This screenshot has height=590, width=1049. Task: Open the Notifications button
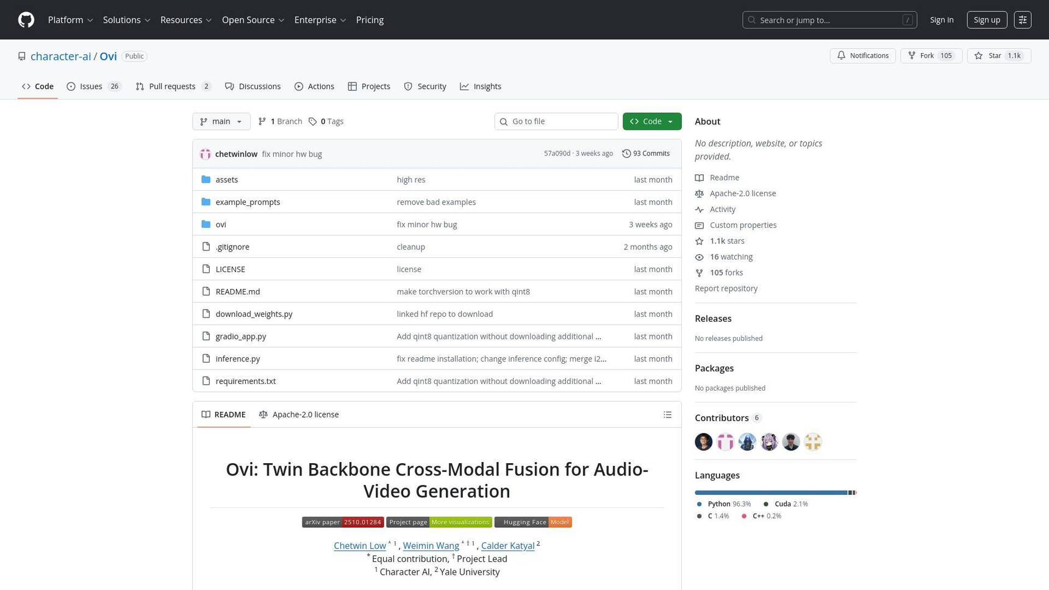[862, 56]
